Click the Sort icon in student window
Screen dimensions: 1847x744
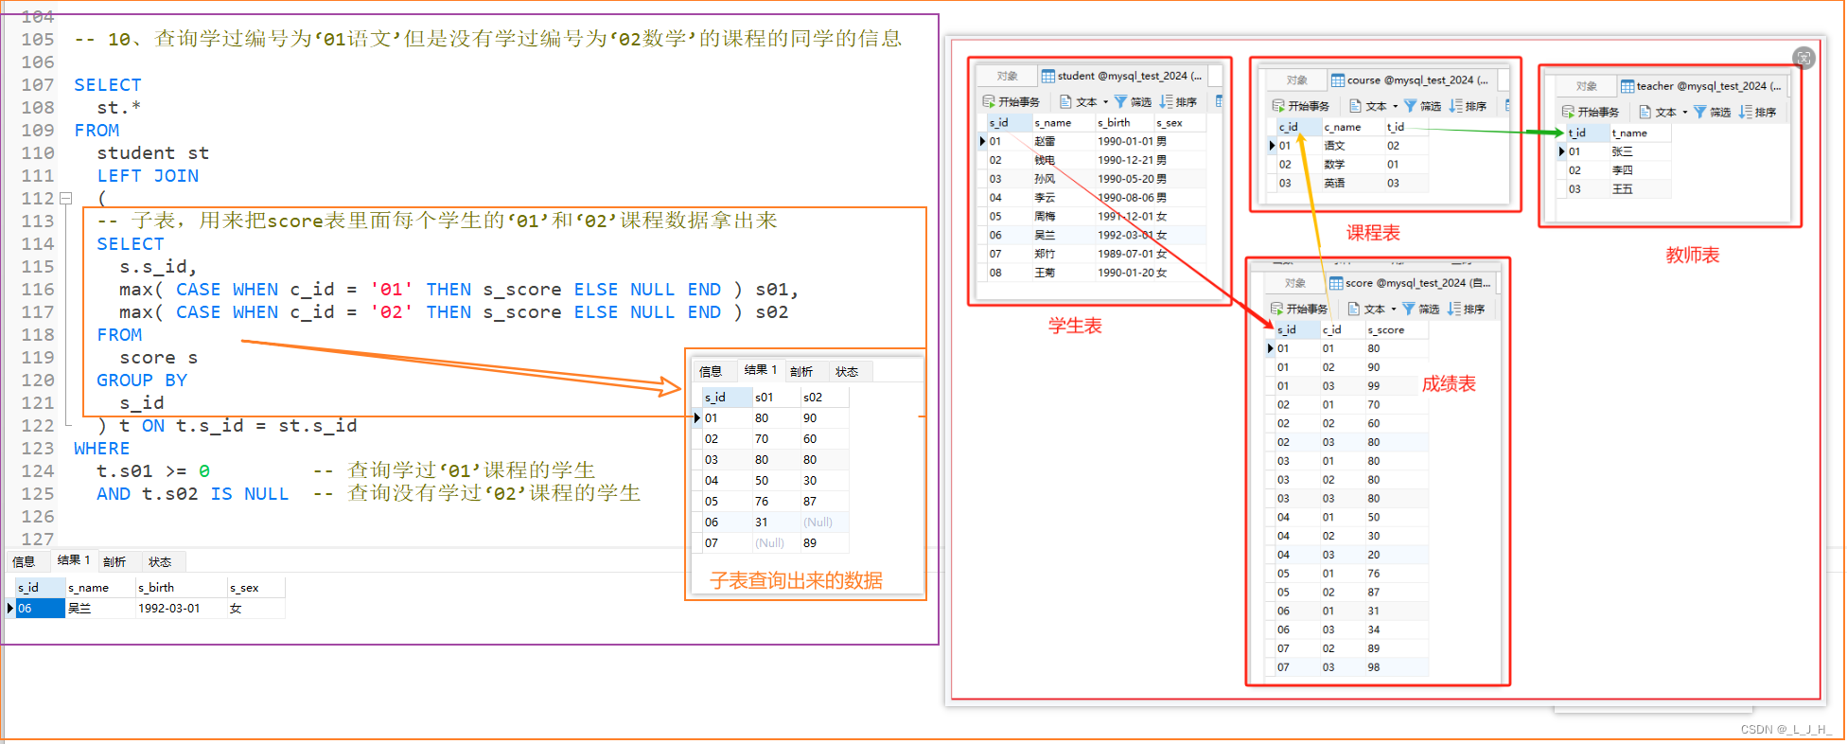pos(1166,101)
